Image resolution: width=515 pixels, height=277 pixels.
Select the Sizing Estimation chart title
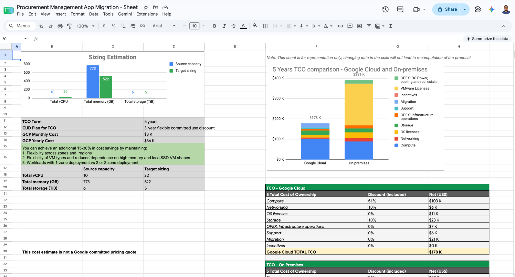112,57
